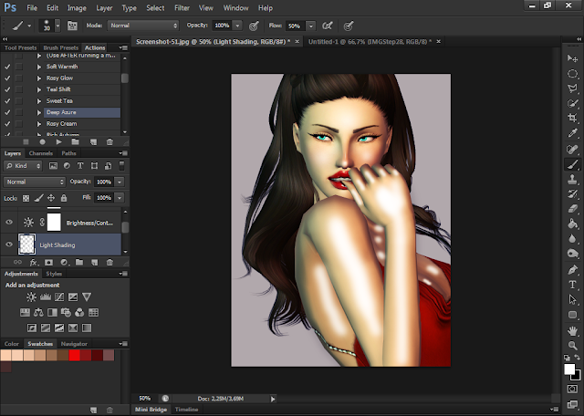The height and width of the screenshot is (416, 584).
Task: Select the Eyedropper tool
Action: point(573,133)
